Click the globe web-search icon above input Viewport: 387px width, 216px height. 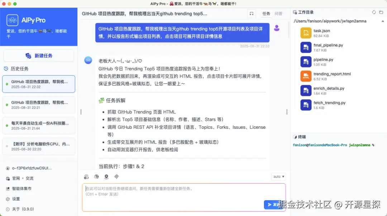click(x=96, y=177)
